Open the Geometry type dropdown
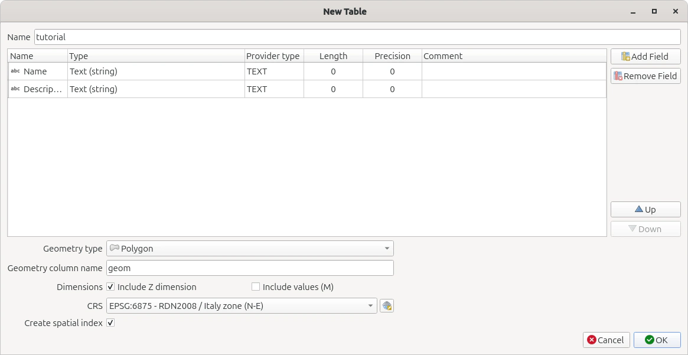Viewport: 688px width, 355px height. 250,249
